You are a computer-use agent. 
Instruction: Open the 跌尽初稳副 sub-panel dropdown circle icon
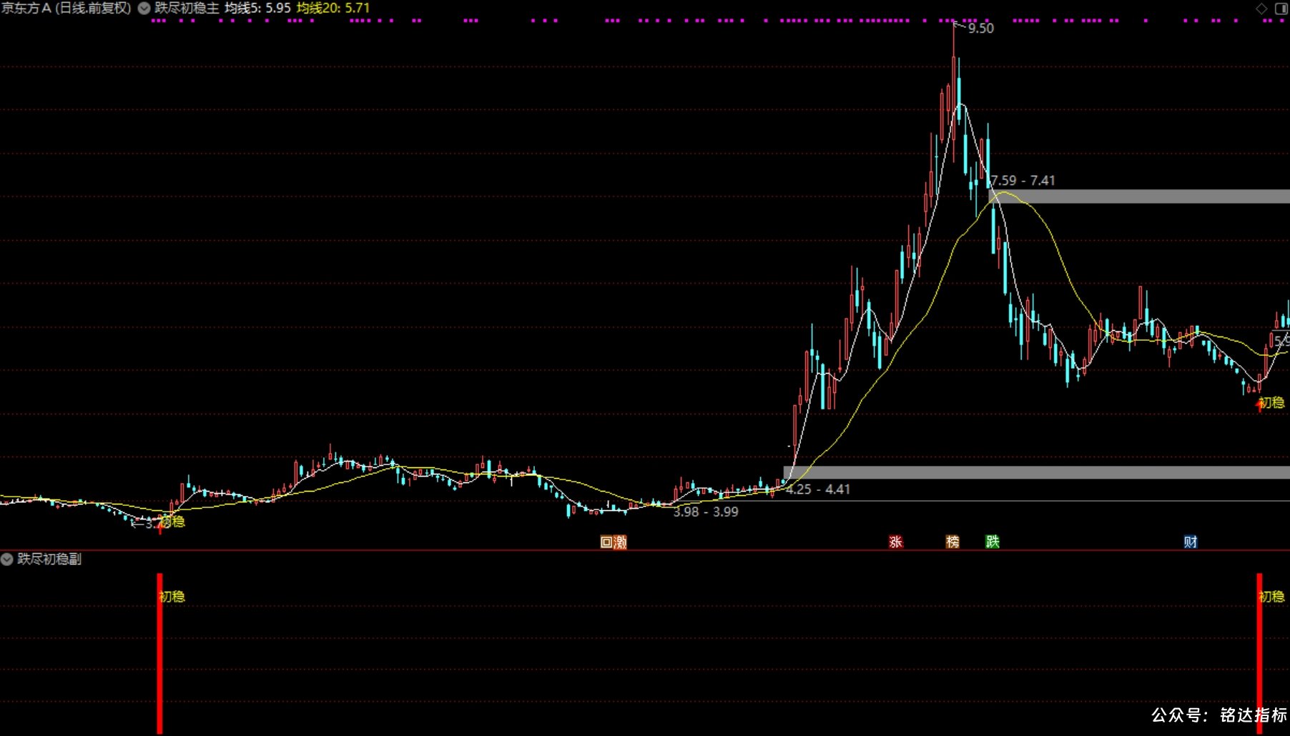[x=7, y=559]
